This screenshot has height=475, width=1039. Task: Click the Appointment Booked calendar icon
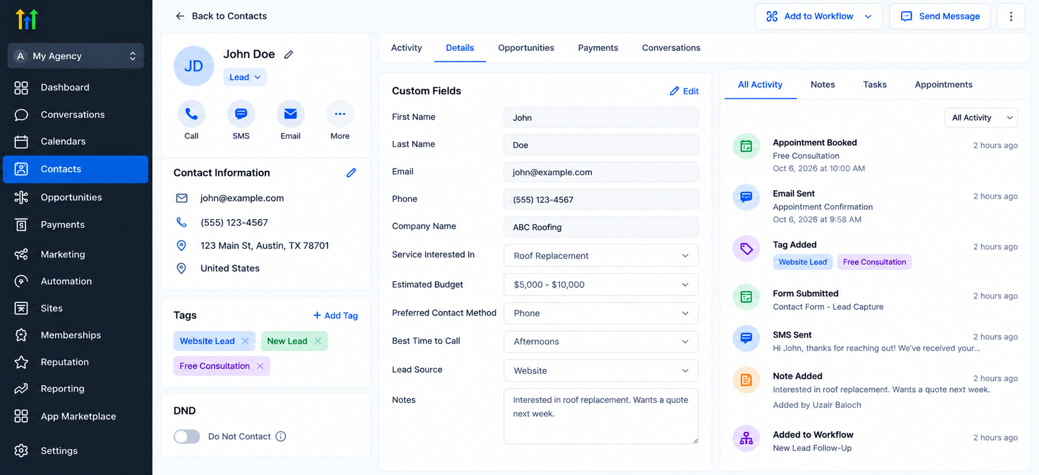point(746,146)
